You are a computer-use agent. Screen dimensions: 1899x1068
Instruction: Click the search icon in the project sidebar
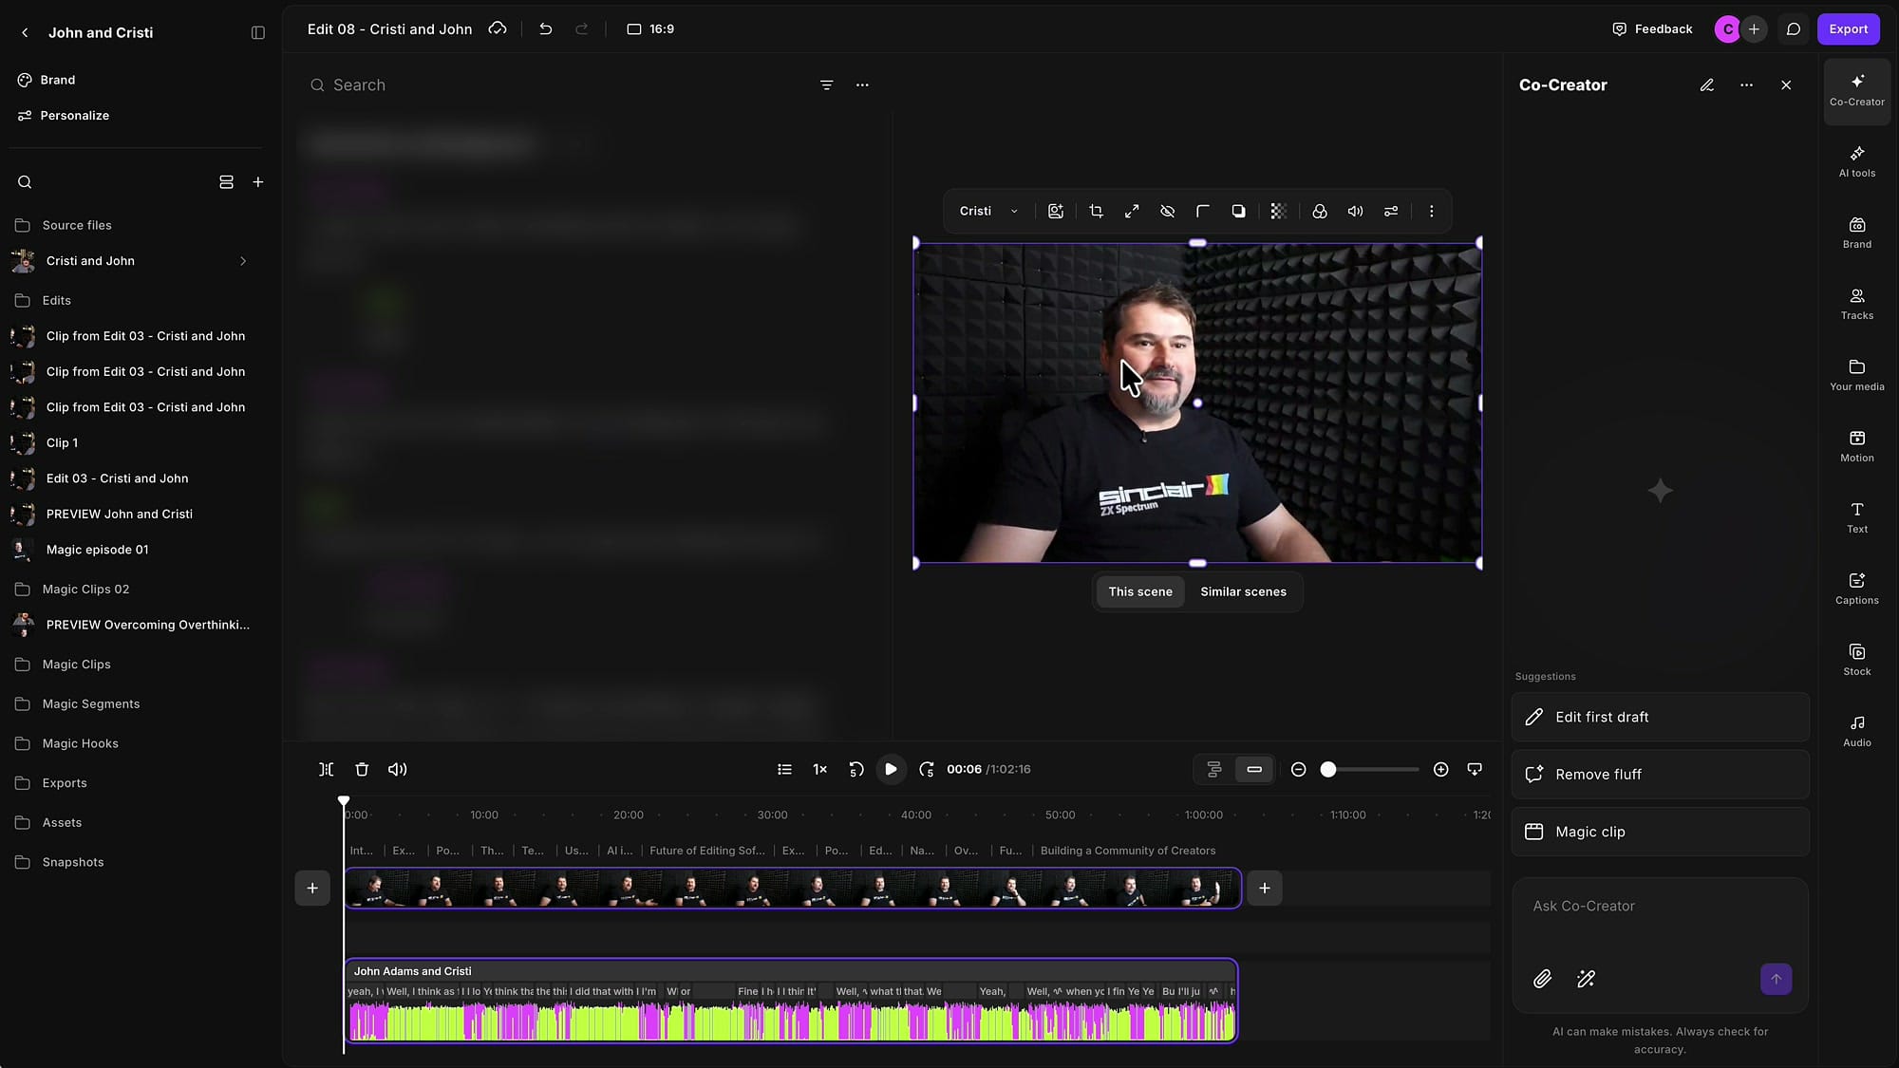(25, 182)
